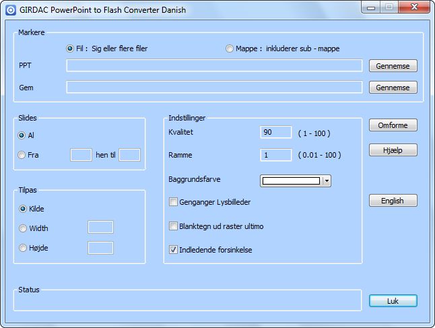Click the Fra start slide number field

(x=81, y=155)
